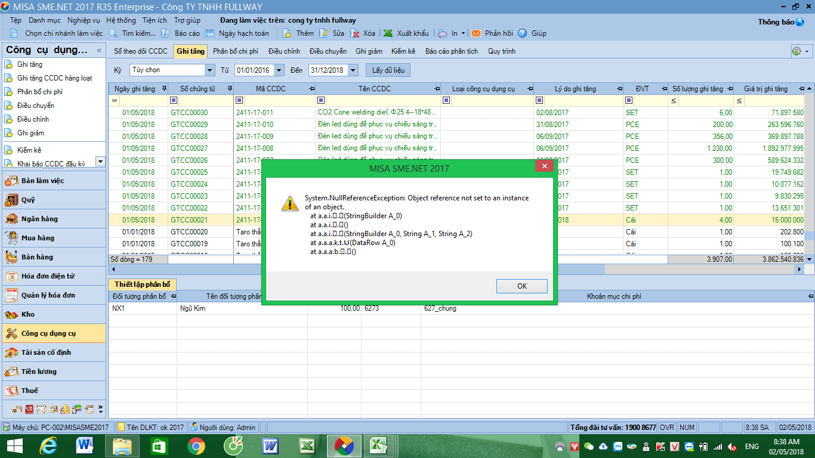Pin the Loại công cụ dụng cụ column
This screenshot has width=815, height=458.
[529, 89]
